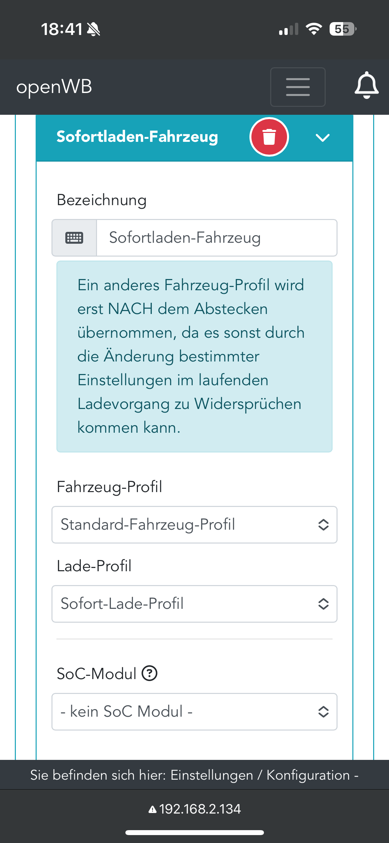Tap the silent mode bell icon
This screenshot has height=843, width=389.
(x=94, y=29)
